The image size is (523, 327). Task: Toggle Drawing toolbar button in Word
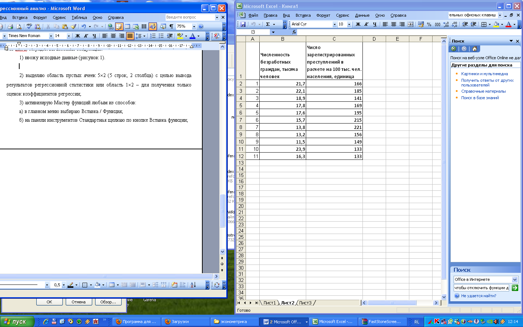point(153,27)
